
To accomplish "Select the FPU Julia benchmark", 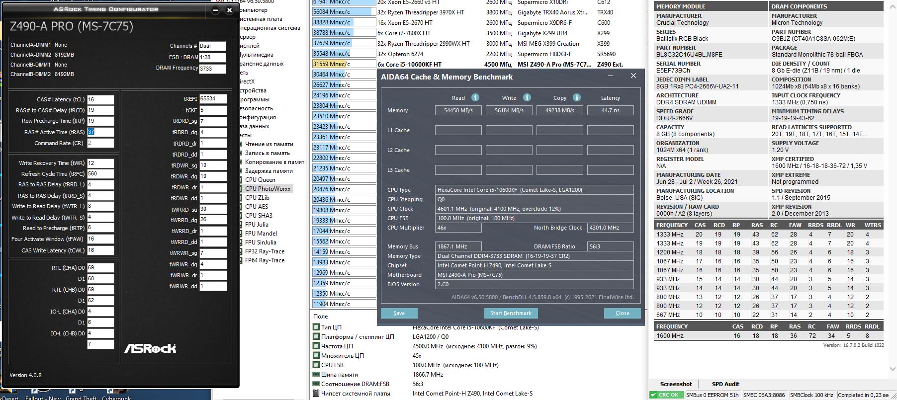I will pyautogui.click(x=257, y=225).
